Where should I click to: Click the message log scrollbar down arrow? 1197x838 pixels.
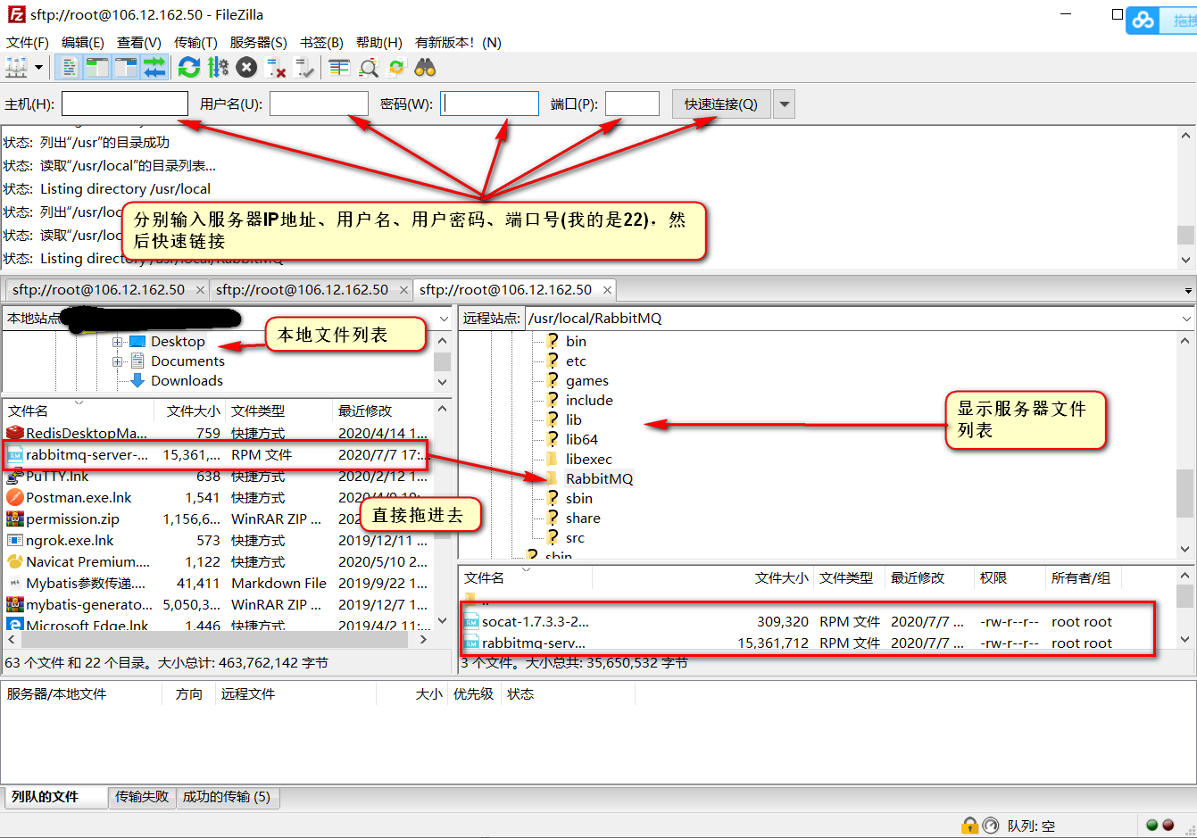tap(1185, 260)
